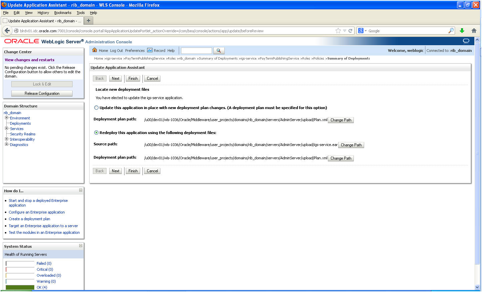Screen dimensions: 482x292
Task: Open the Tools menu
Action: 81,13
